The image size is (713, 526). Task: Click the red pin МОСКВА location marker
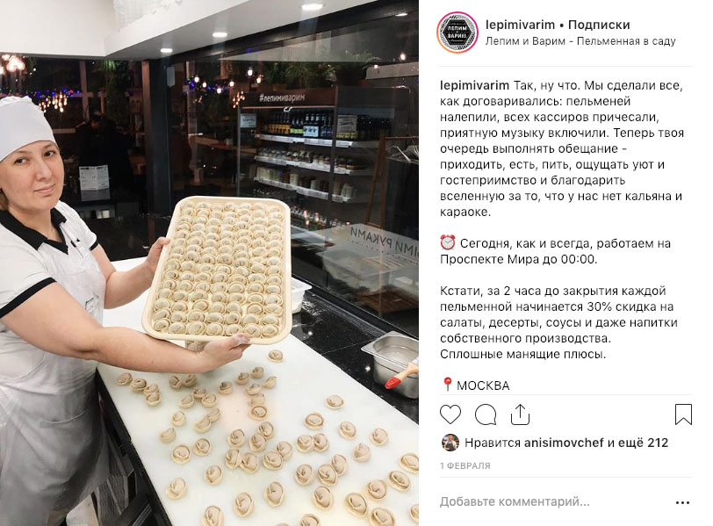click(447, 385)
